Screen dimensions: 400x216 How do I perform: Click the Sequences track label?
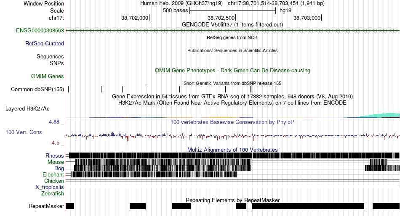50,57
